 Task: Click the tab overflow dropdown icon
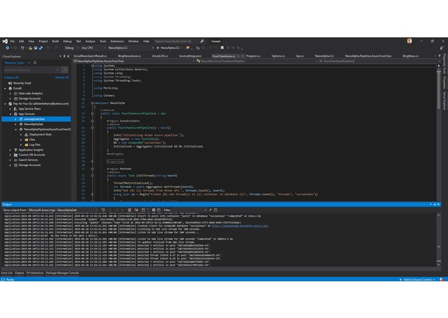click(440, 56)
